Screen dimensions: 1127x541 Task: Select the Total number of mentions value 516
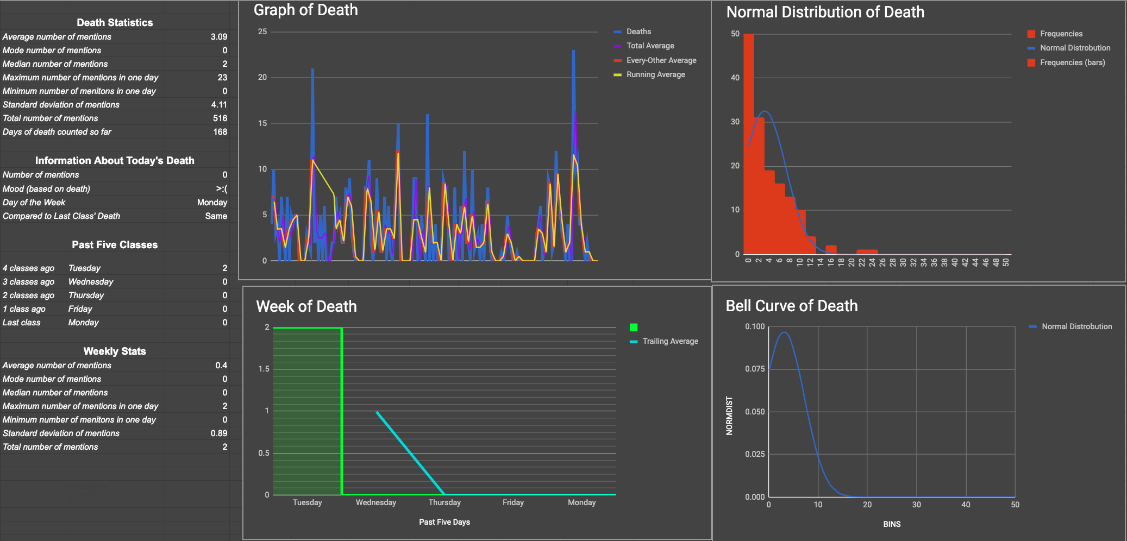pos(220,118)
